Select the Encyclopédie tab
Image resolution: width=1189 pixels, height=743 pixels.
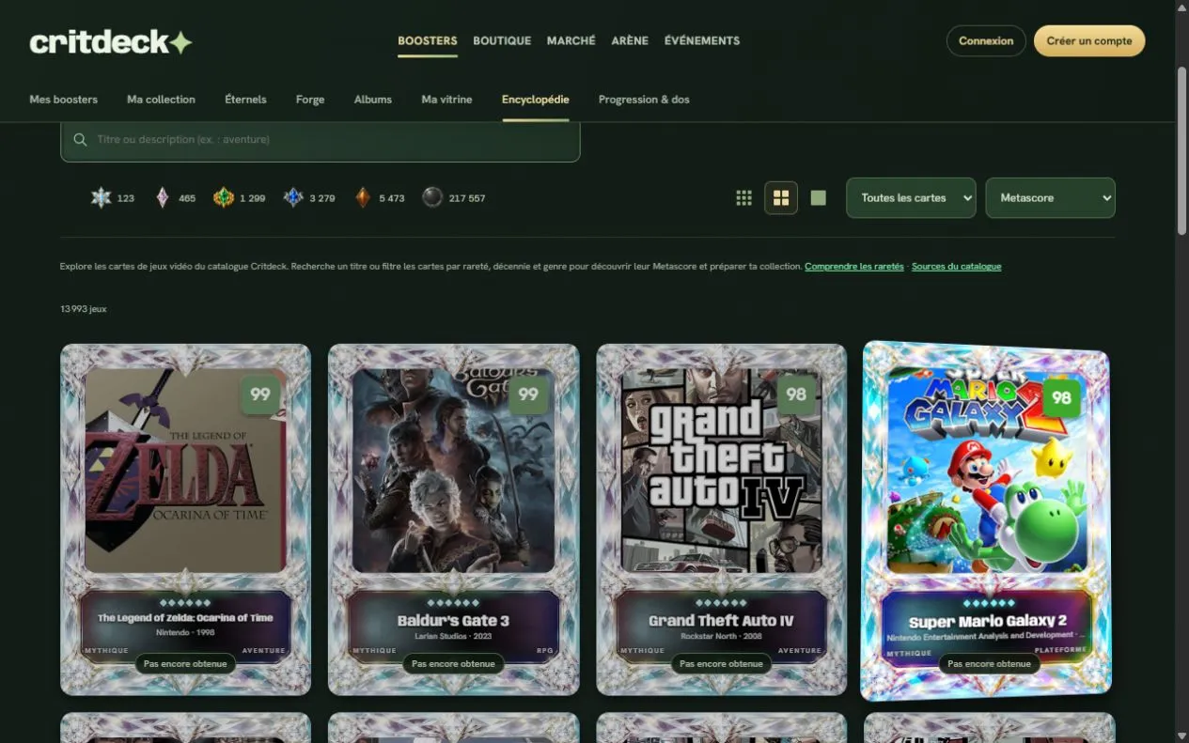[x=536, y=100]
